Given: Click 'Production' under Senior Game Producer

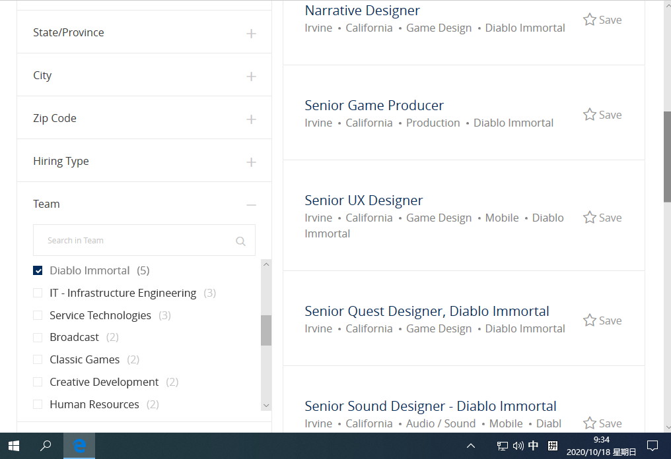Looking at the screenshot, I should point(433,123).
